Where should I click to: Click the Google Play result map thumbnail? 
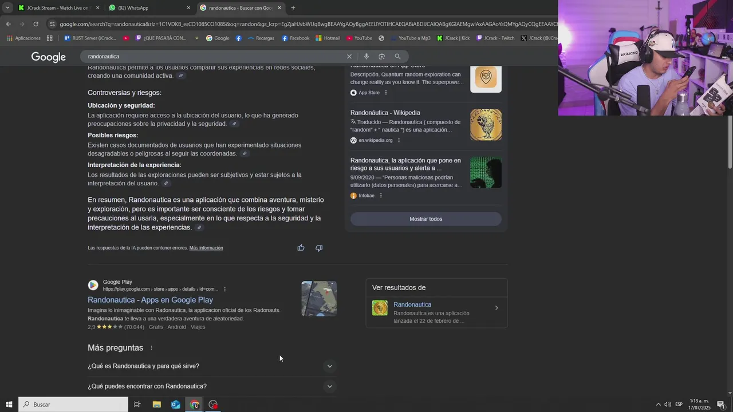(319, 299)
